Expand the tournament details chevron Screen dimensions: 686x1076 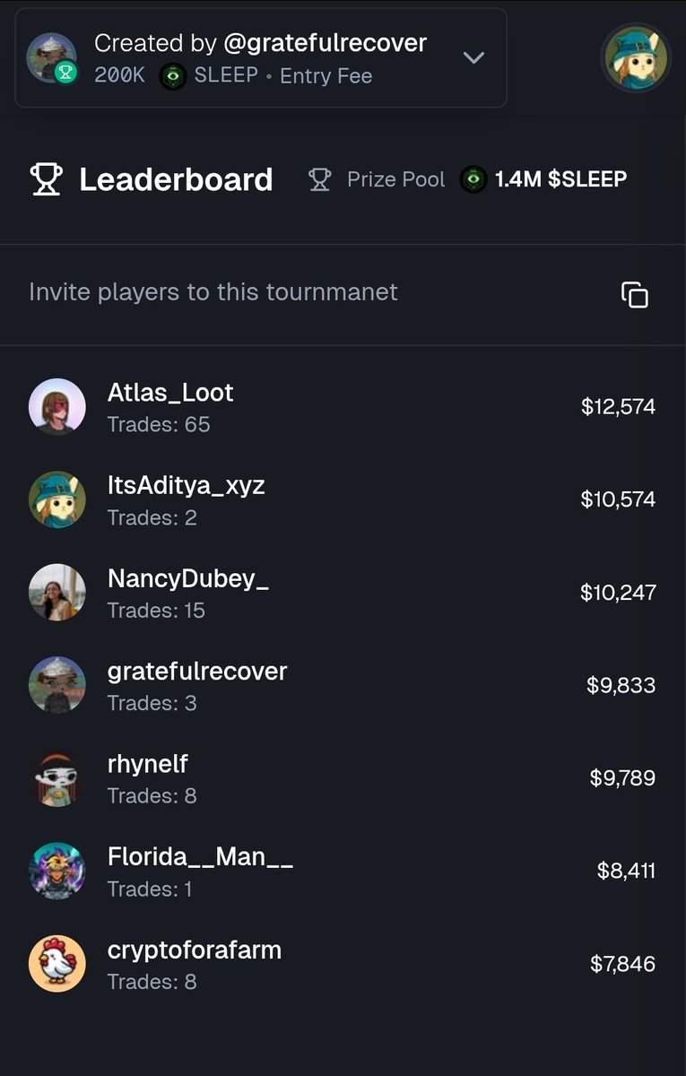tap(473, 58)
